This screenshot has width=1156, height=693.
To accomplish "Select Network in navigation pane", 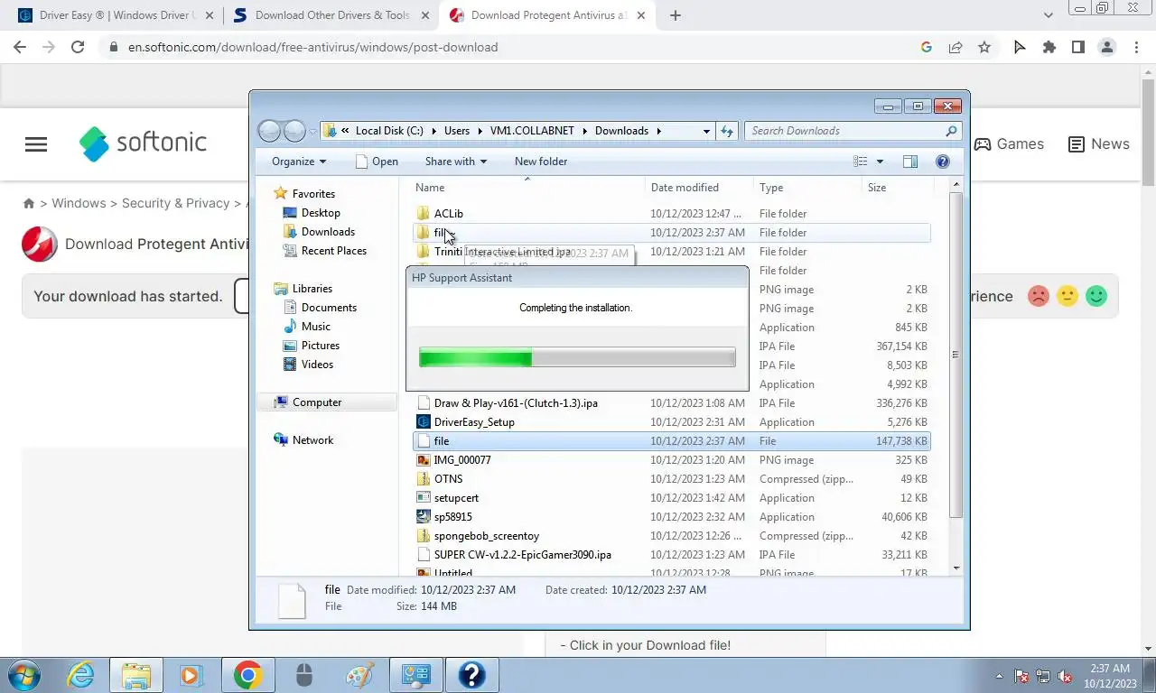I will point(312,440).
